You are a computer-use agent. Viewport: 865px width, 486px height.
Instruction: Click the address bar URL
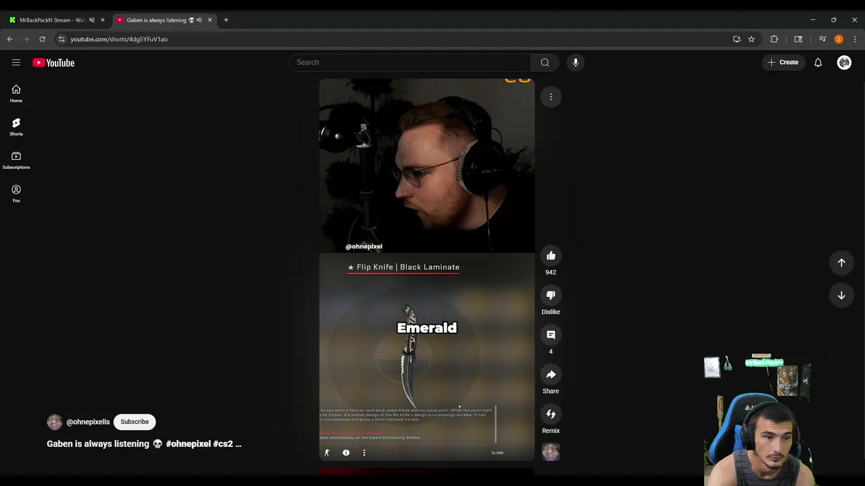[119, 39]
